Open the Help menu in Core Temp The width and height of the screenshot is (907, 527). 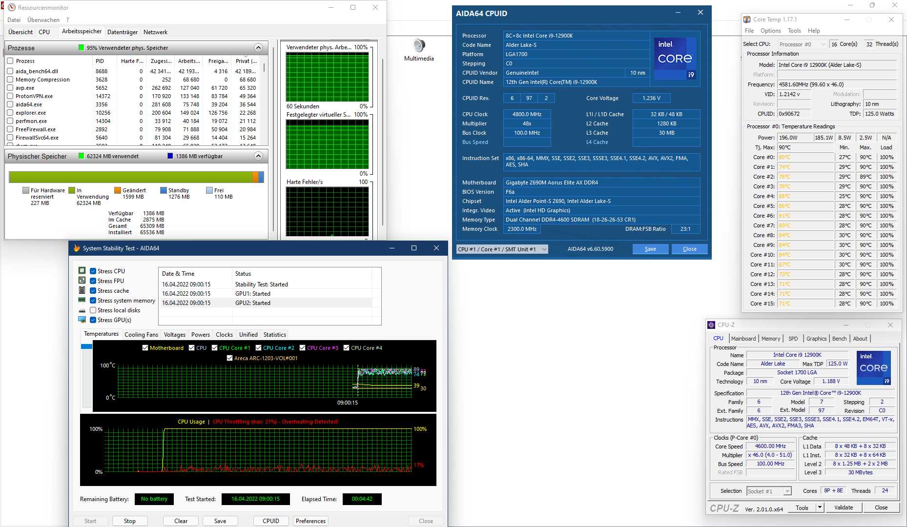click(x=814, y=31)
